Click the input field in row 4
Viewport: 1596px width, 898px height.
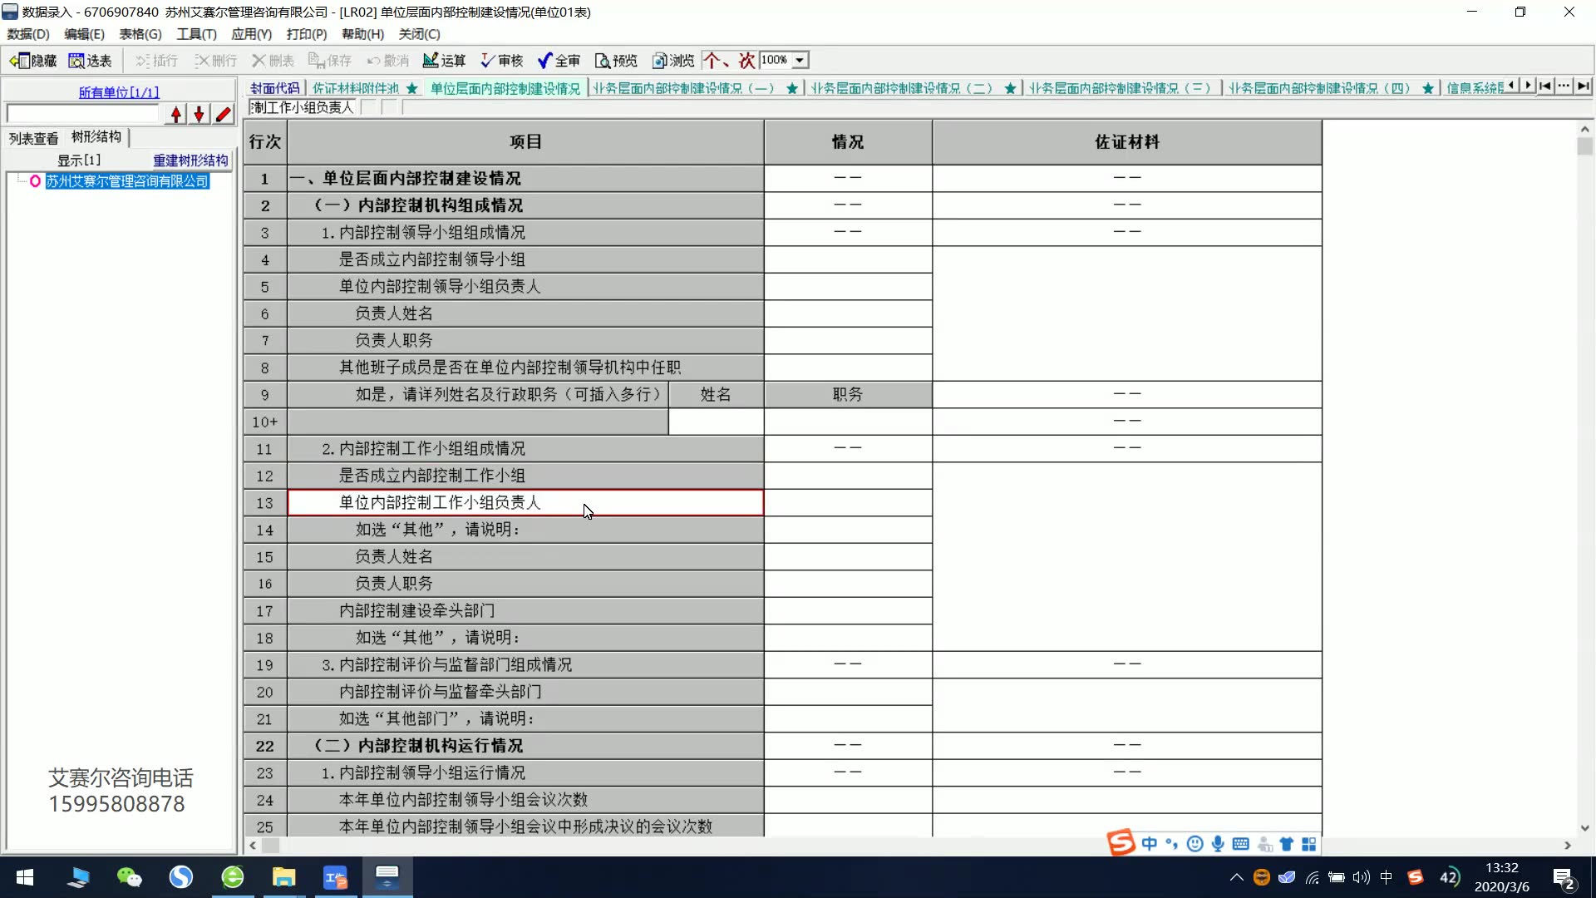point(847,259)
